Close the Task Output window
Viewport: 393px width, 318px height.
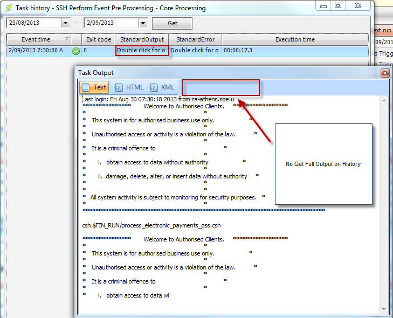[385, 73]
